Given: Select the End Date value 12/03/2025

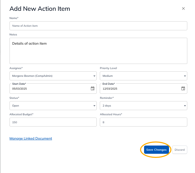Looking at the screenshot, I should pos(110,89).
